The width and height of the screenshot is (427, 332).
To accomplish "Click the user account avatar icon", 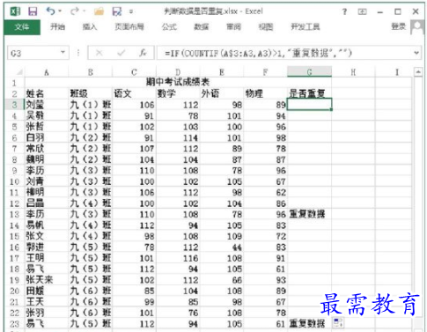I will (x=416, y=27).
